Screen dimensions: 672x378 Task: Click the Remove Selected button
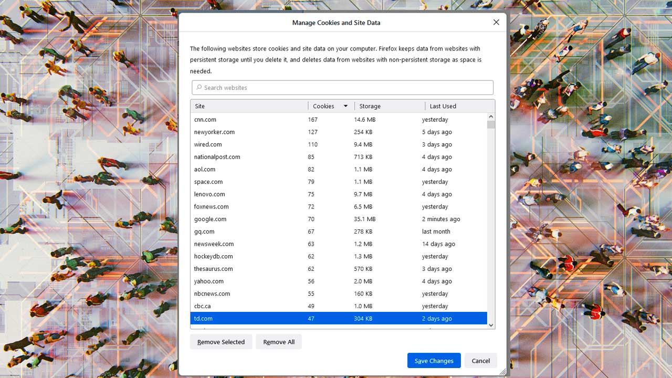click(x=221, y=342)
